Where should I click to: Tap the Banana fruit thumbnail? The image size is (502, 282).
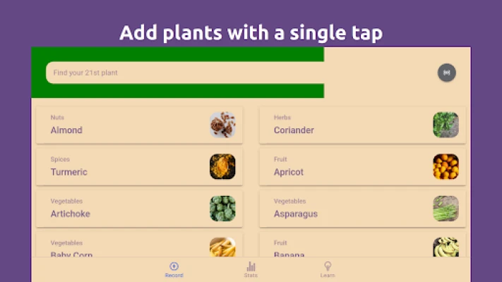click(446, 247)
